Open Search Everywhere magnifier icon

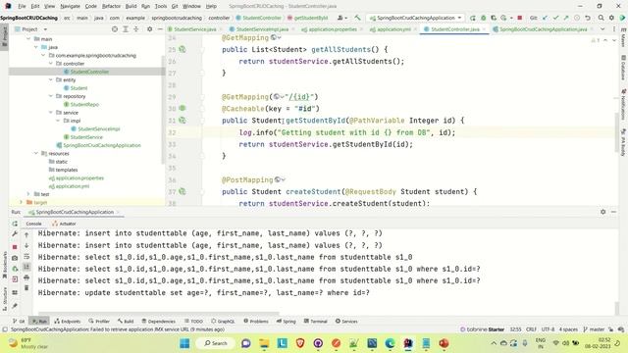click(602, 18)
